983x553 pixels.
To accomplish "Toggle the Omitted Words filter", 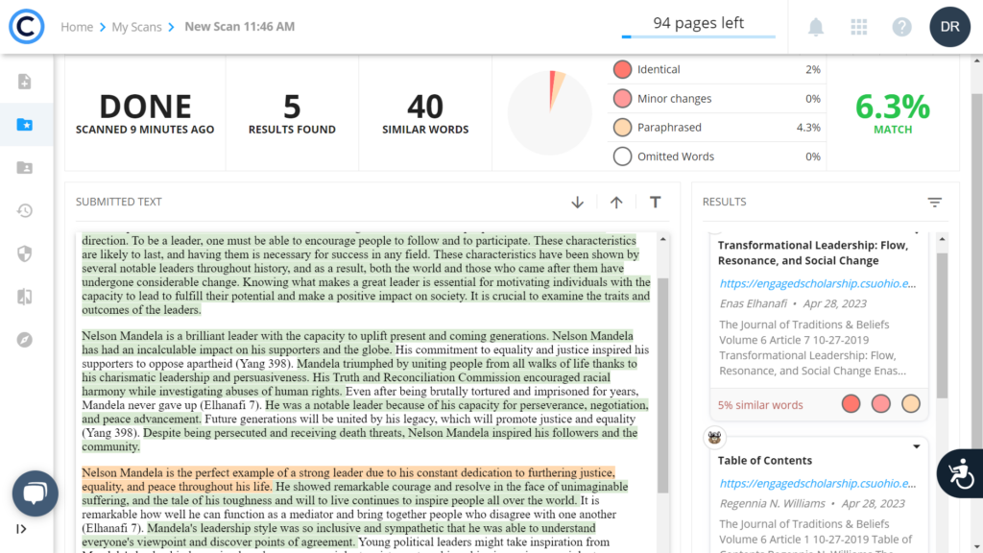I will click(x=622, y=156).
